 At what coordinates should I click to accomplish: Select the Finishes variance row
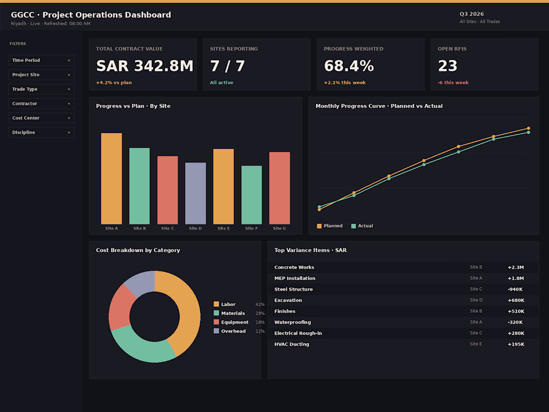tap(403, 311)
